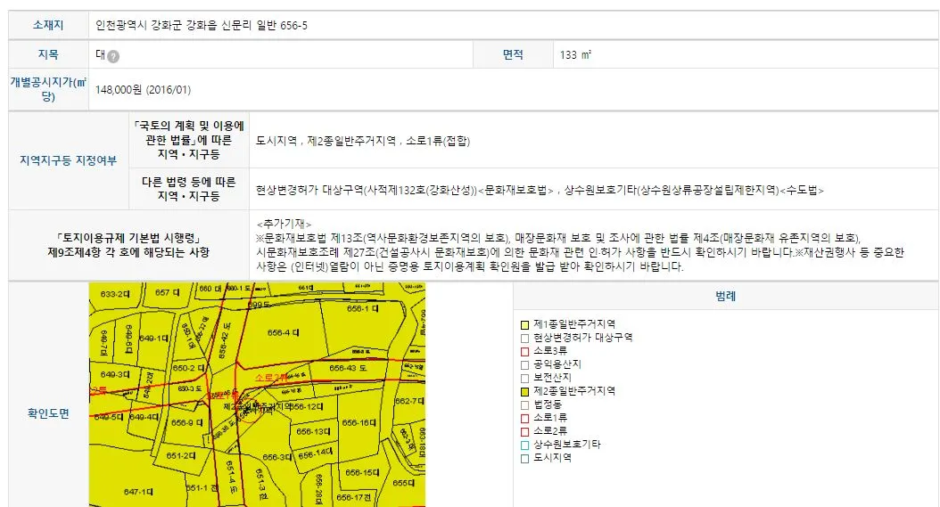Image resolution: width=940 pixels, height=507 pixels.
Task: Click the 범례 legend header
Action: click(725, 296)
